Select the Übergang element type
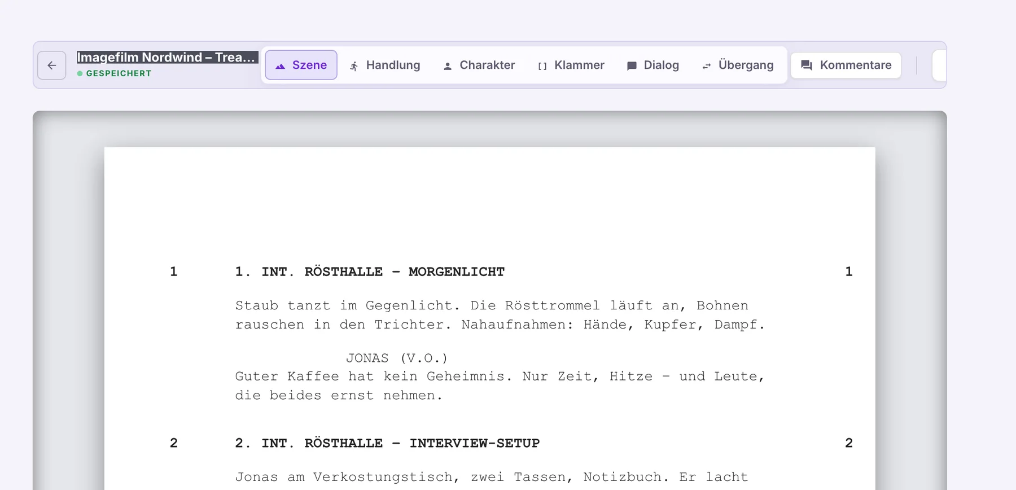The height and width of the screenshot is (490, 1016). pos(738,65)
